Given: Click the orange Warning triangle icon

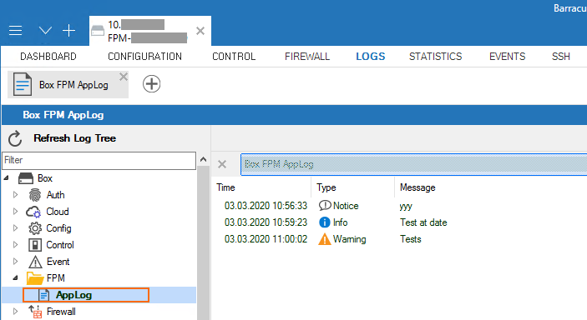Looking at the screenshot, I should click(x=325, y=239).
